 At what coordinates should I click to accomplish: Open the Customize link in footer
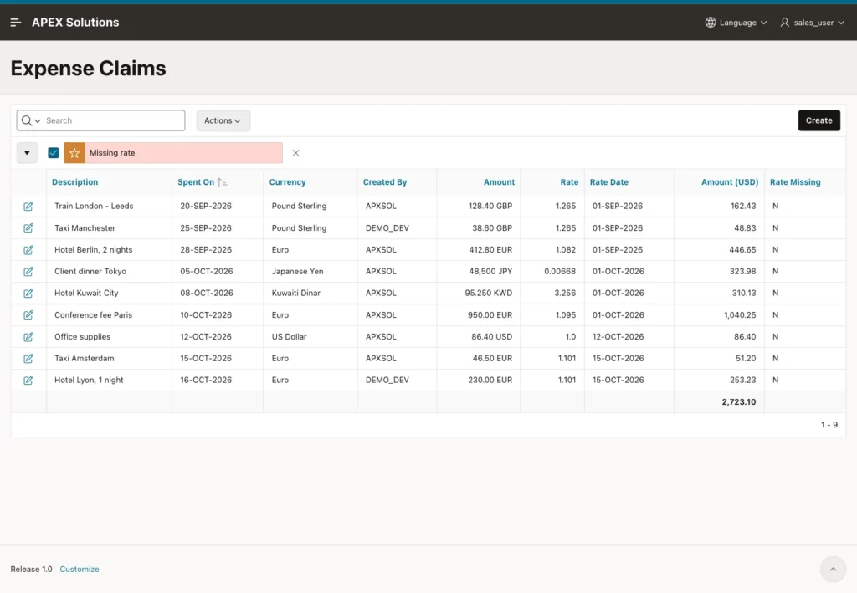coord(80,569)
